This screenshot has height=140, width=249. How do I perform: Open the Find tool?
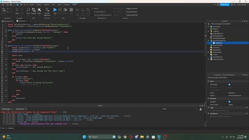click(x=28, y=10)
